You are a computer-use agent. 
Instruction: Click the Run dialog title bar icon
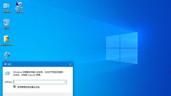click(x=5, y=64)
